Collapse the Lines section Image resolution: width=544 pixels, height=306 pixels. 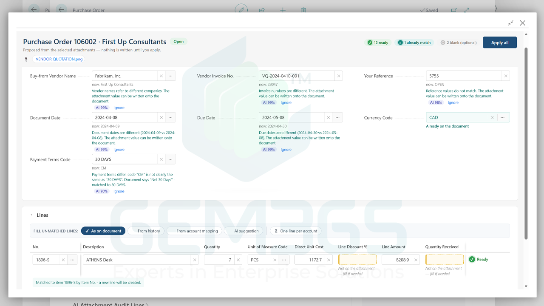[x=31, y=215]
